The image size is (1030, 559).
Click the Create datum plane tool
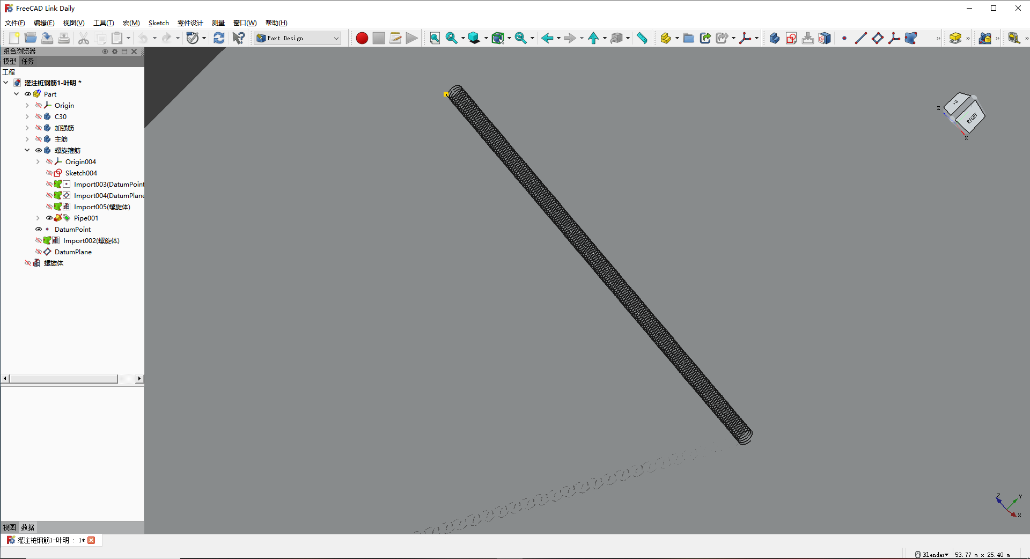tap(877, 38)
